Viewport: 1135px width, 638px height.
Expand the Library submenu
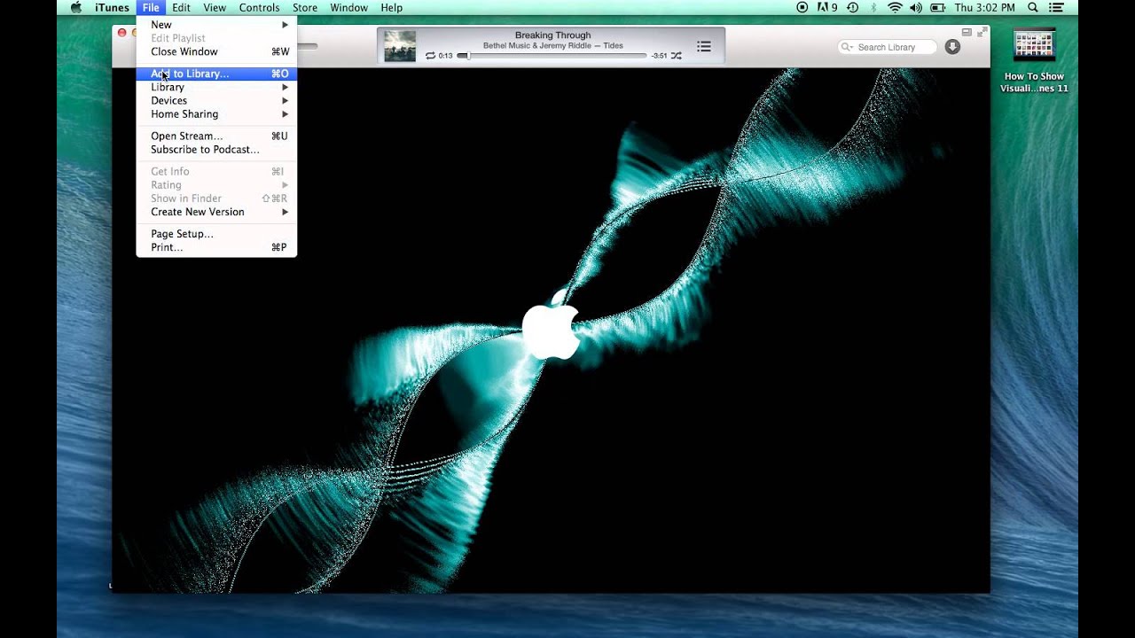(216, 87)
